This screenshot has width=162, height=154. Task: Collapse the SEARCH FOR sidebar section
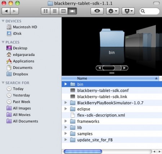tap(3, 83)
